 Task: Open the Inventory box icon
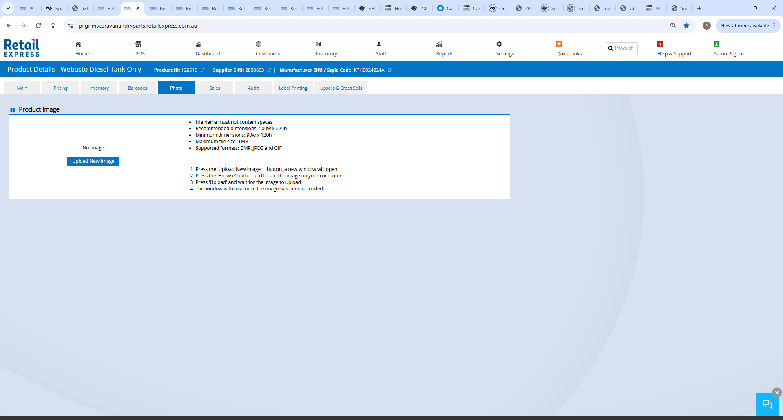coord(319,44)
